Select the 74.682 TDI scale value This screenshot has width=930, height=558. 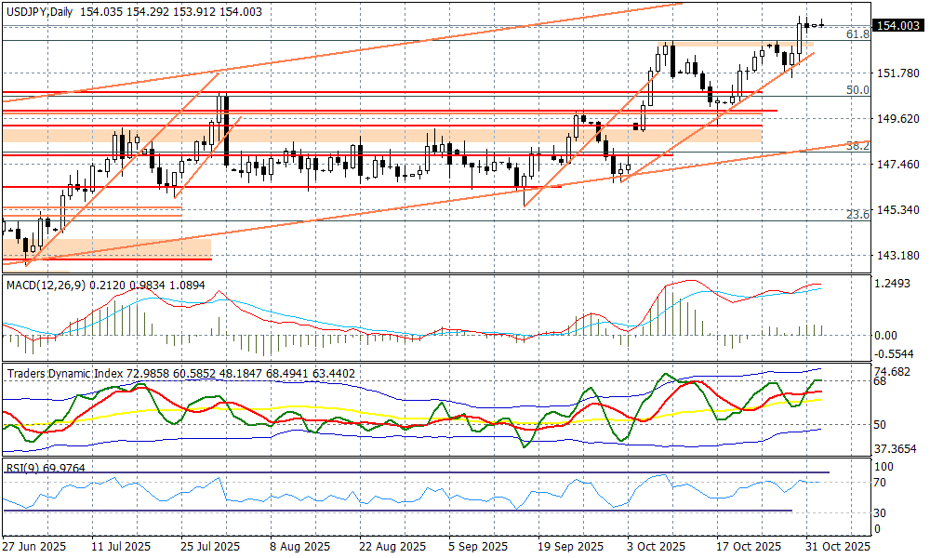pos(894,371)
